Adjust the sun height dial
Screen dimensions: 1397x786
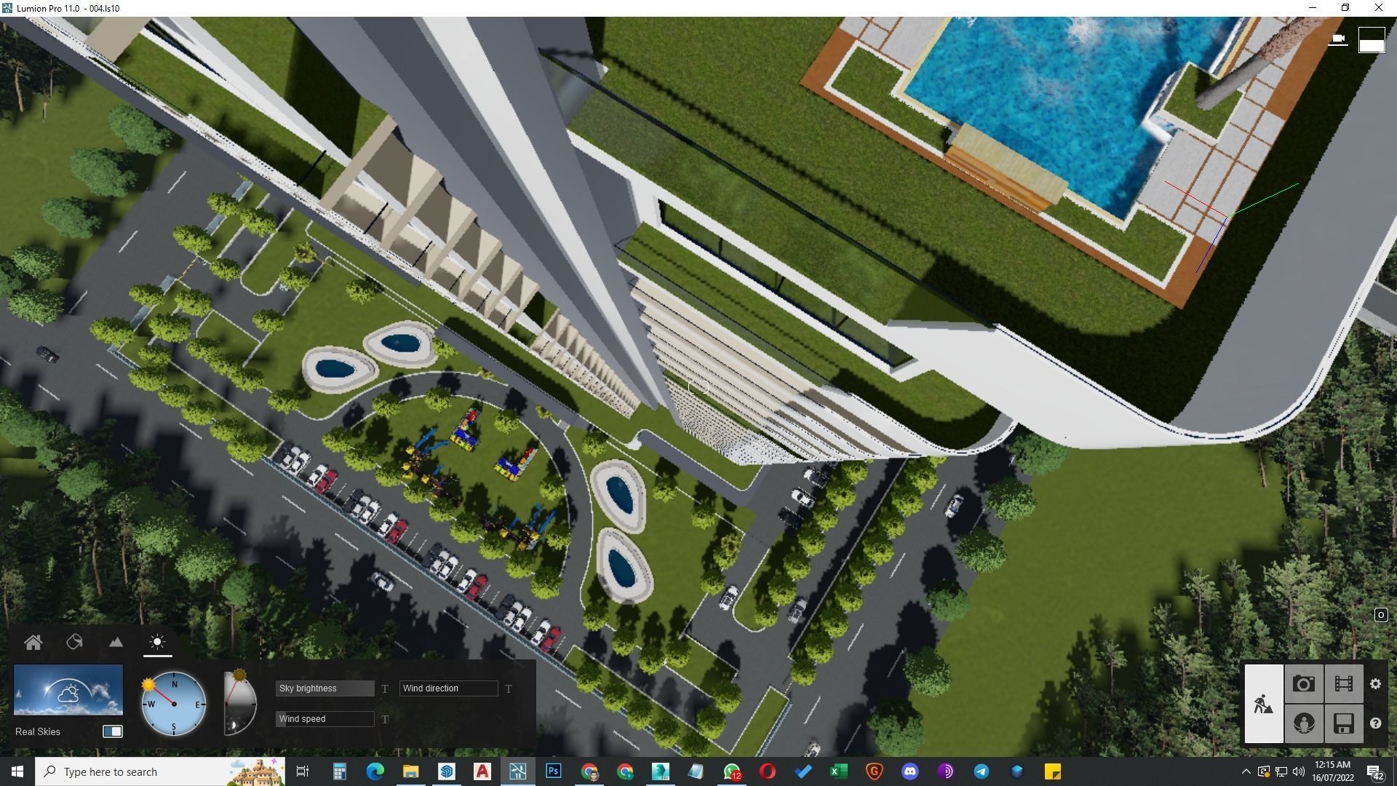pyautogui.click(x=240, y=703)
